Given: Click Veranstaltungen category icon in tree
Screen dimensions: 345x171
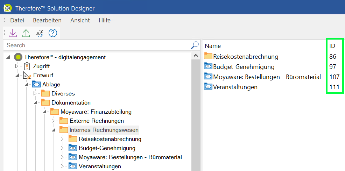Looking at the screenshot, I should pyautogui.click(x=73, y=166).
